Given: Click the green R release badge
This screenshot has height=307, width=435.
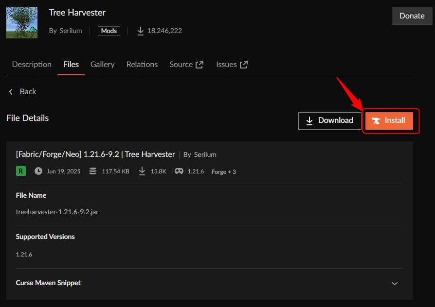Looking at the screenshot, I should pos(21,171).
